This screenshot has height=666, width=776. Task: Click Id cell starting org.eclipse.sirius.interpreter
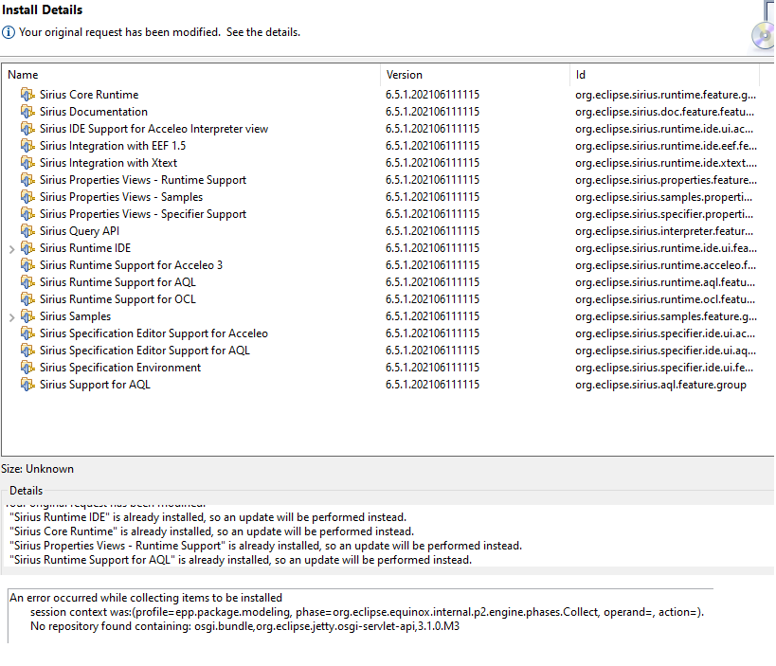[664, 230]
